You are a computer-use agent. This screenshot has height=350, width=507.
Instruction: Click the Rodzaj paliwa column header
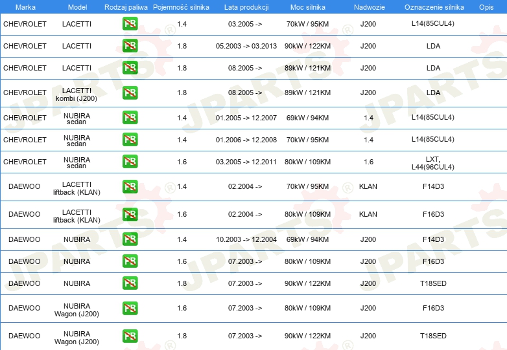tap(126, 7)
